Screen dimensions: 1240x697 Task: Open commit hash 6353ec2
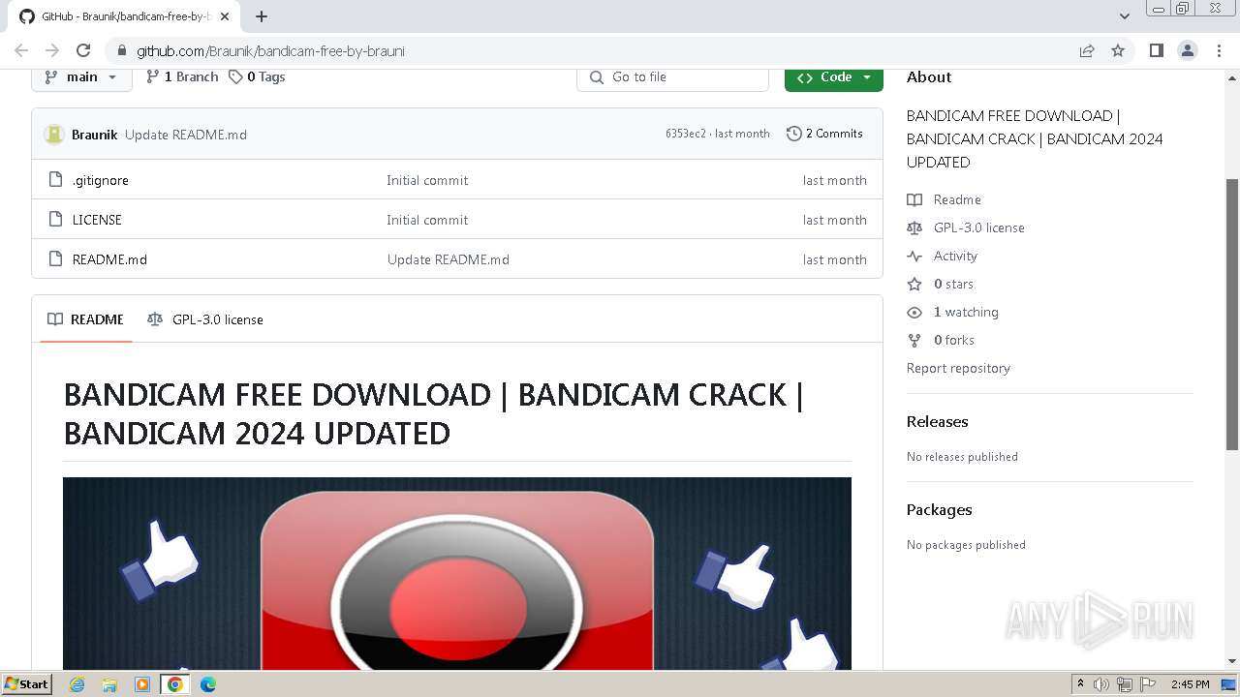click(x=686, y=134)
